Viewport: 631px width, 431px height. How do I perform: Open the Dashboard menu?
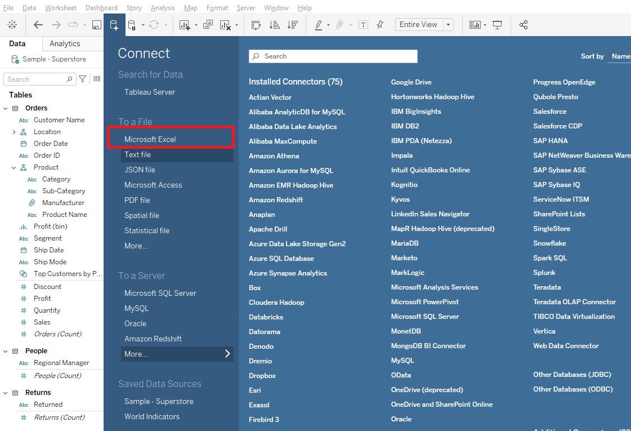click(x=101, y=8)
